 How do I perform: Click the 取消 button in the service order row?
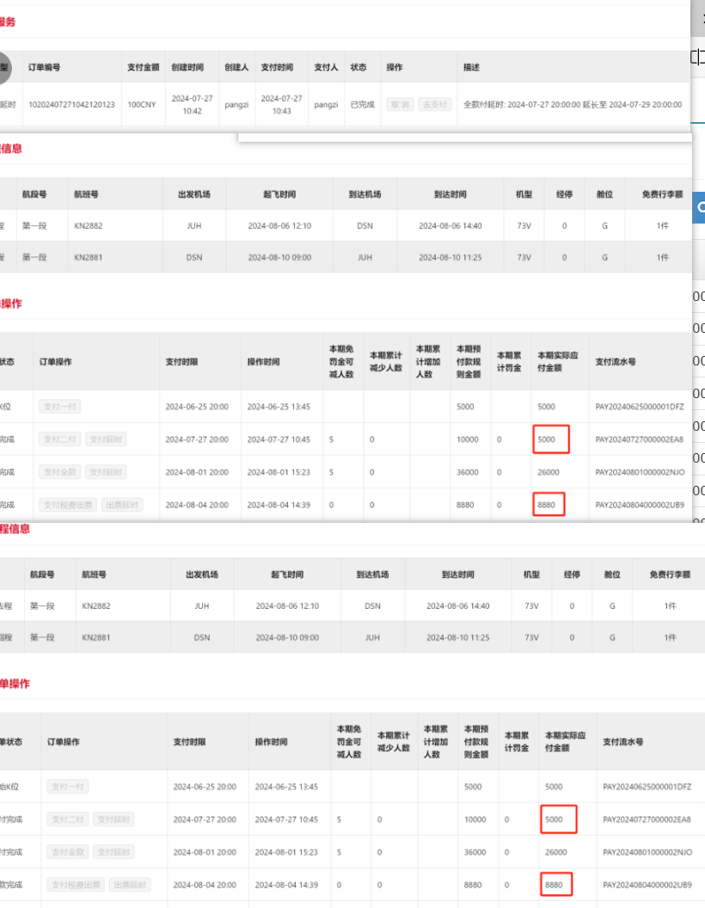click(x=399, y=105)
